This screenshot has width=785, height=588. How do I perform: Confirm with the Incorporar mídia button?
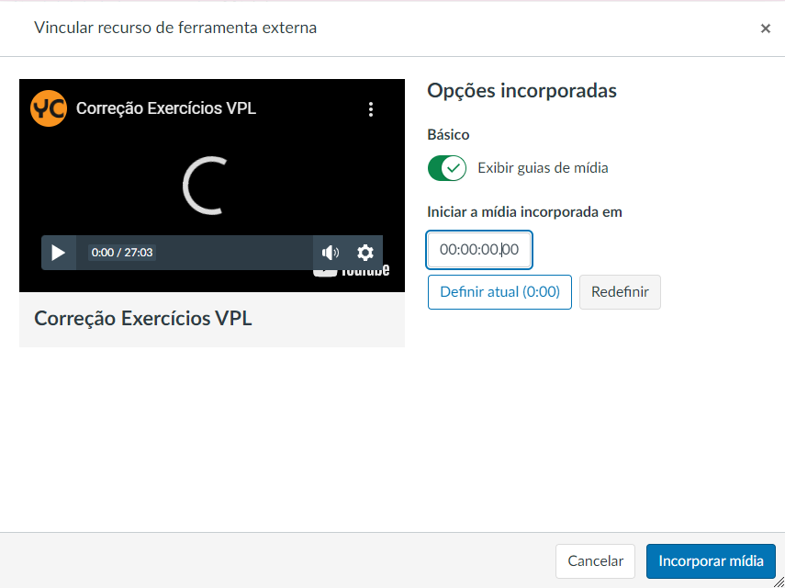(711, 560)
